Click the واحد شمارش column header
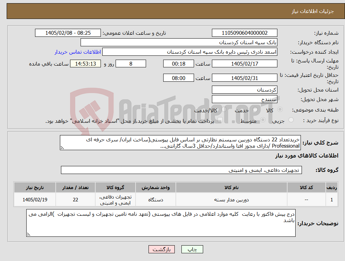This screenshot has height=261, width=345. (156, 187)
